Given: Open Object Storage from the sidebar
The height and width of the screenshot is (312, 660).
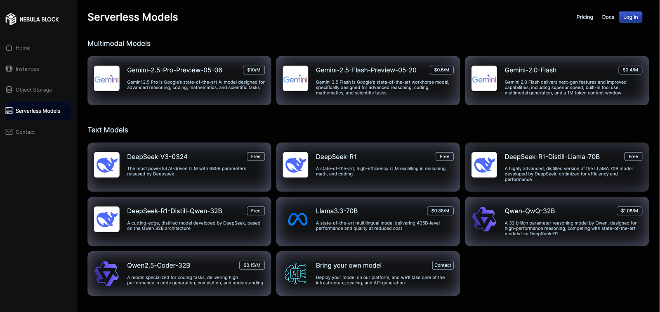Looking at the screenshot, I should [38, 90].
